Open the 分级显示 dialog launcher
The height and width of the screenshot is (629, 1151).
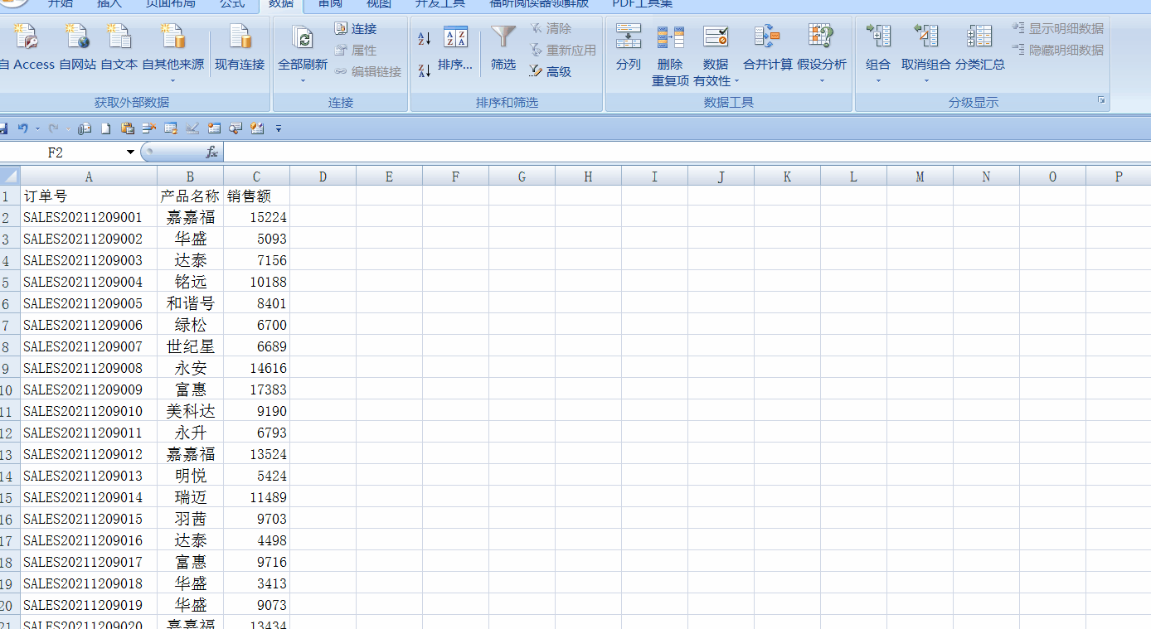1101,100
